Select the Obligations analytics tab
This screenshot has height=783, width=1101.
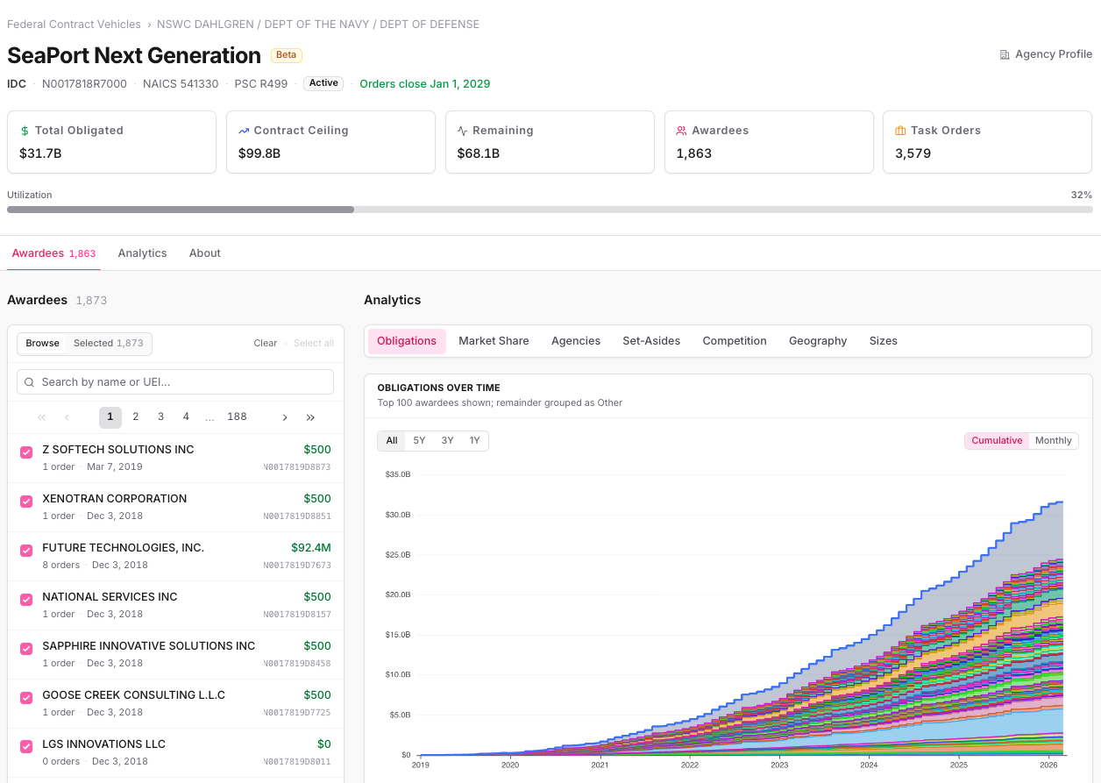click(x=407, y=341)
